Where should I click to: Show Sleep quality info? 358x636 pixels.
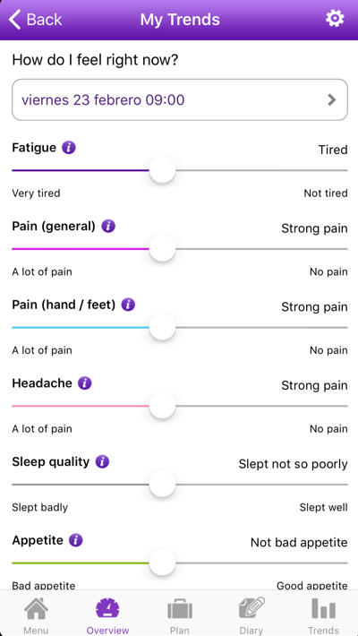[x=102, y=461]
